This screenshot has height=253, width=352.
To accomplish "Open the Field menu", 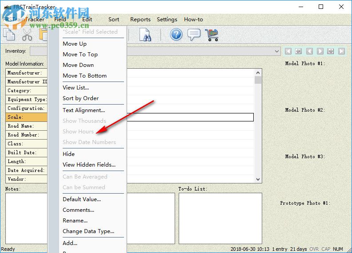I will pyautogui.click(x=60, y=19).
